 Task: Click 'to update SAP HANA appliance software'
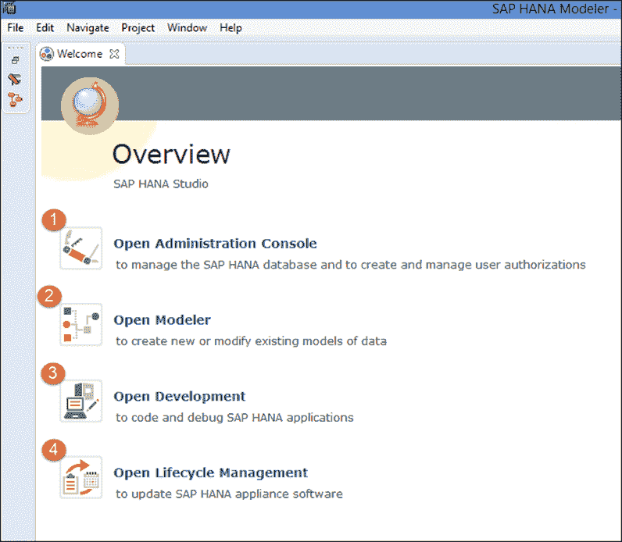(x=229, y=494)
